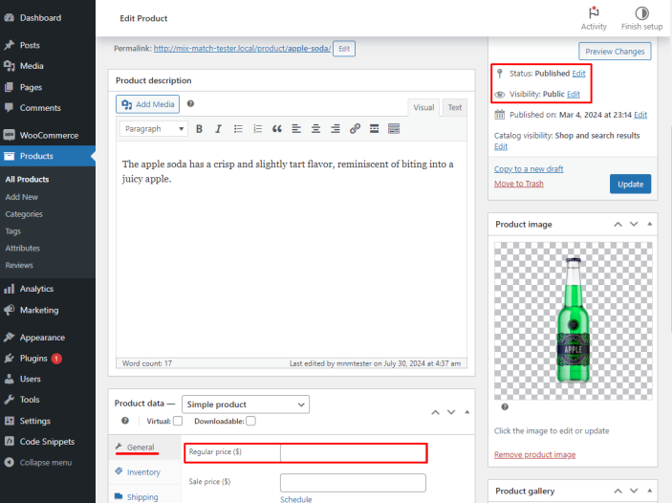The height and width of the screenshot is (503, 672).
Task: Collapse the Product gallery panel
Action: tap(650, 491)
